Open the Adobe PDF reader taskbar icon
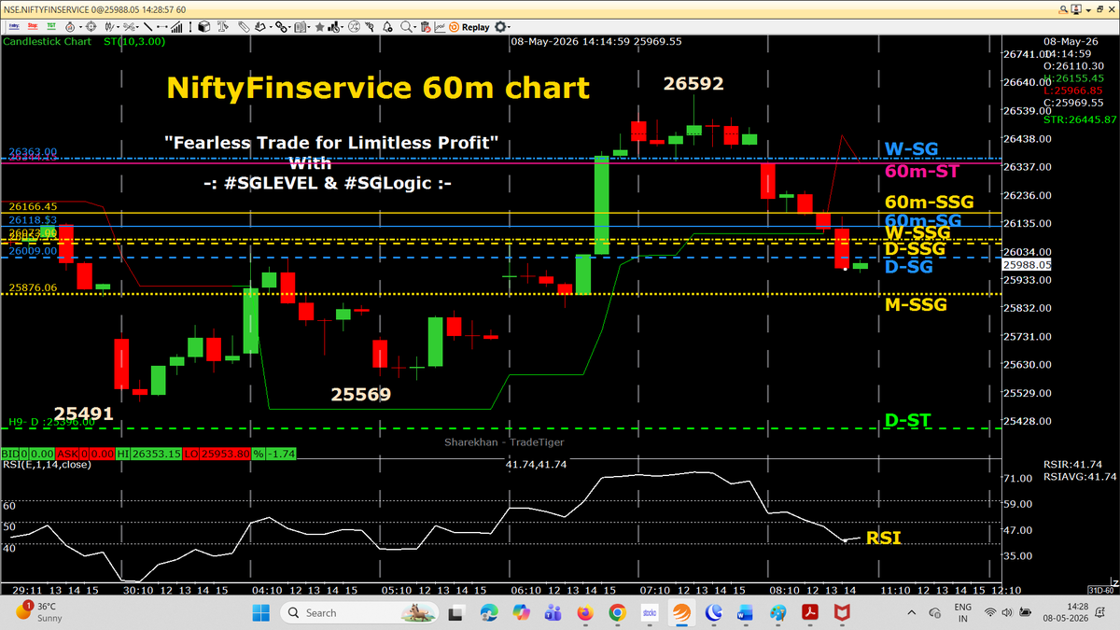This screenshot has height=630, width=1120. [809, 612]
